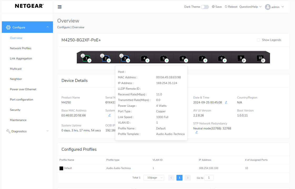Edit the Date & Time with pencil icon
This screenshot has width=295, height=189.
click(226, 102)
